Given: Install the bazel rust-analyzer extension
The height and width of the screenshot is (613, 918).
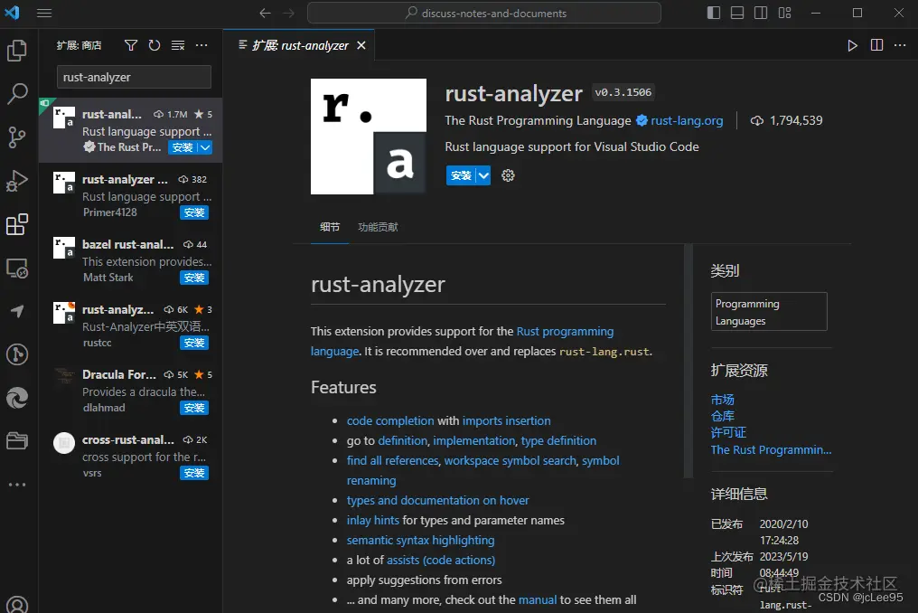Looking at the screenshot, I should (193, 278).
